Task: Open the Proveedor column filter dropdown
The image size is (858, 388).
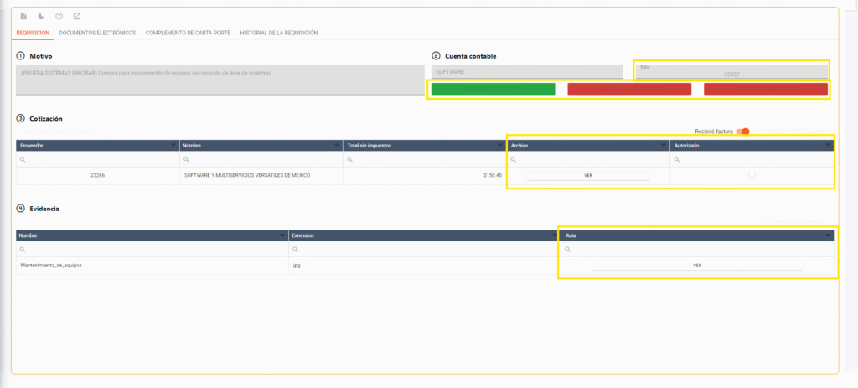Action: pos(173,146)
